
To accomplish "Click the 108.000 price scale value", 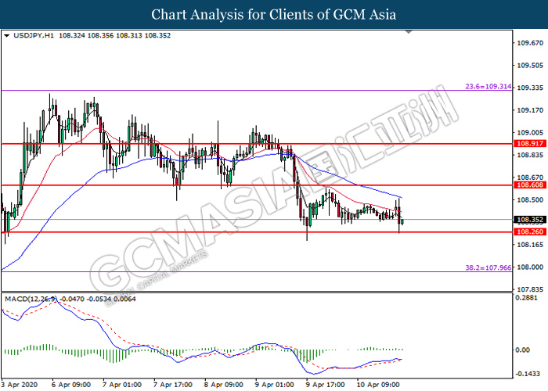I will (530, 267).
